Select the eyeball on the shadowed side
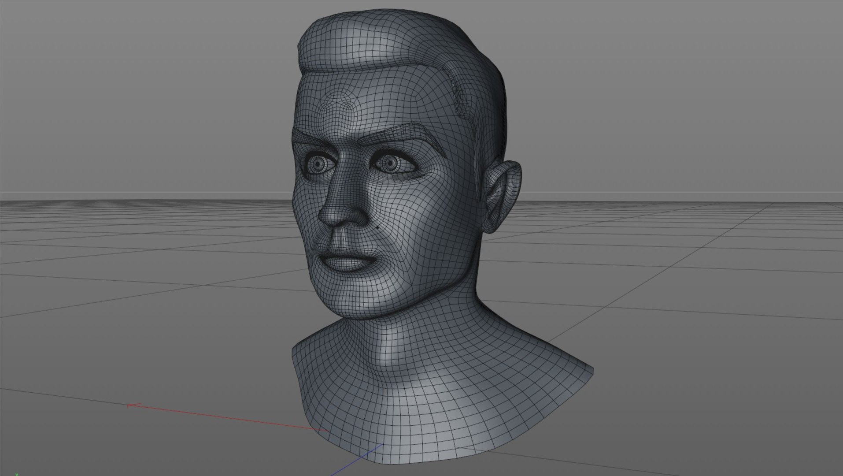 coord(317,165)
